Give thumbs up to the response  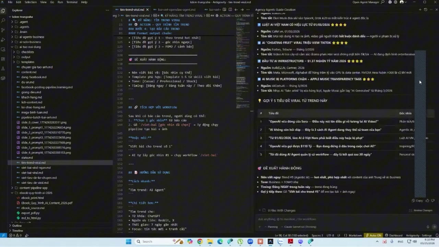coord(427,201)
